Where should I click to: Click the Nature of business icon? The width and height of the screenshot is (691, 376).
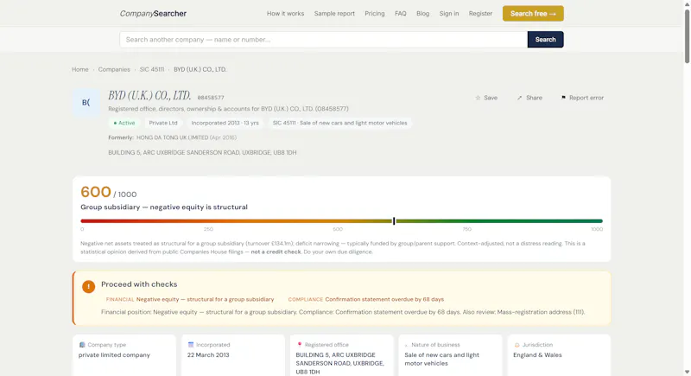pos(407,345)
